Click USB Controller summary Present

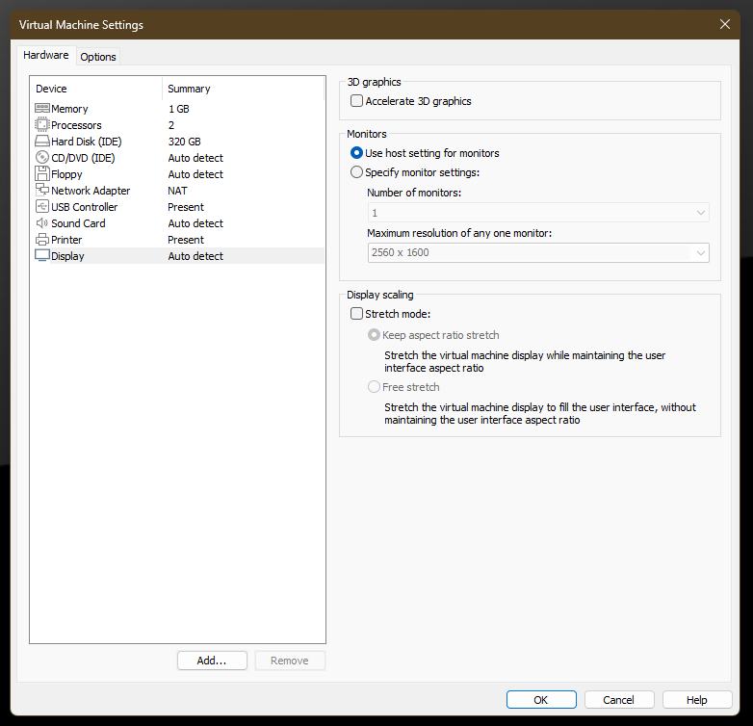tap(186, 207)
